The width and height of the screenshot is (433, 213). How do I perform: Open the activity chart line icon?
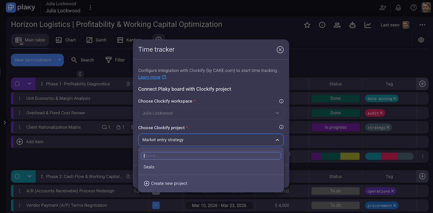(x=368, y=25)
